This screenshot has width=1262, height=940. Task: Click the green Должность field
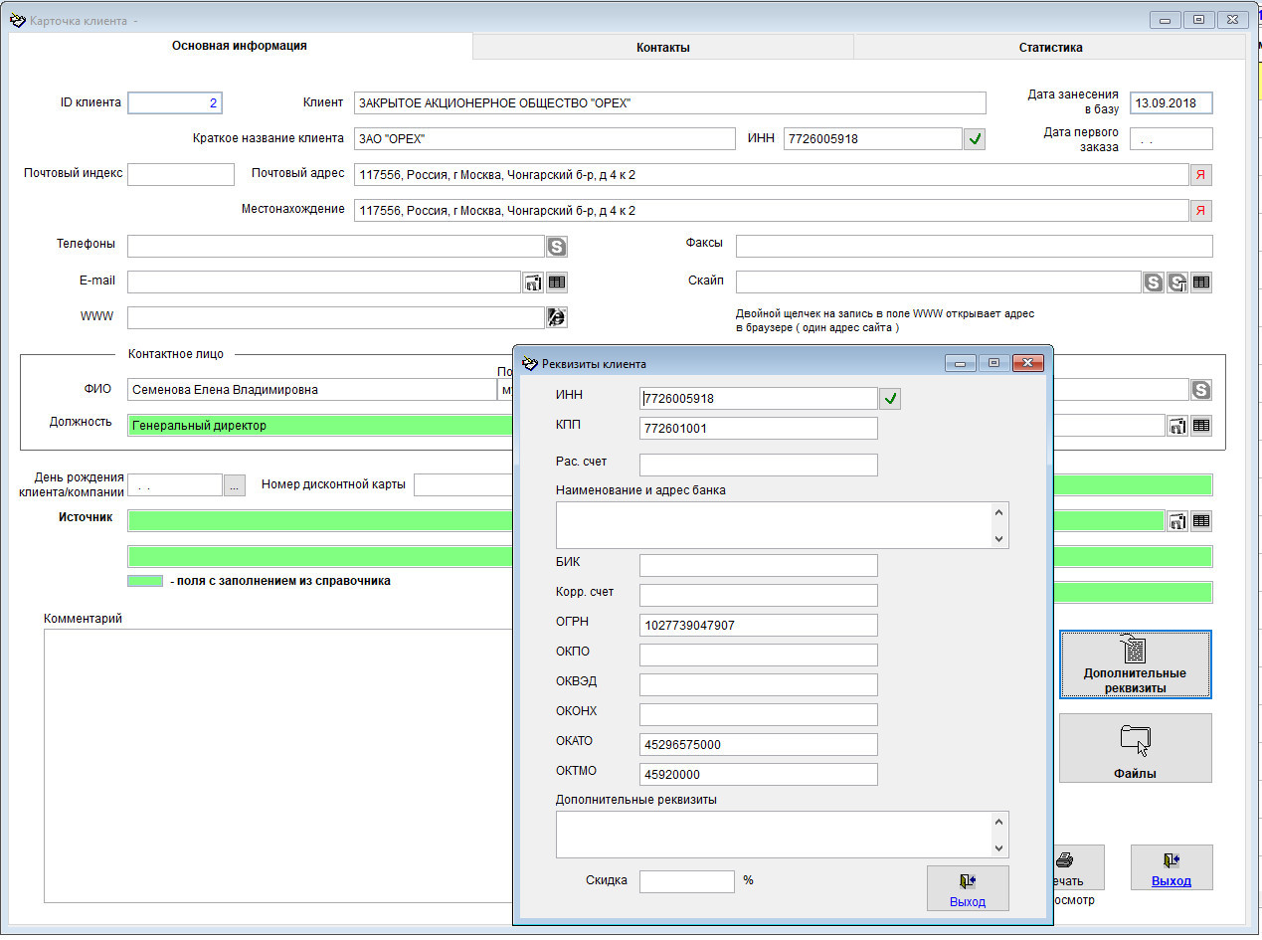pos(318,426)
